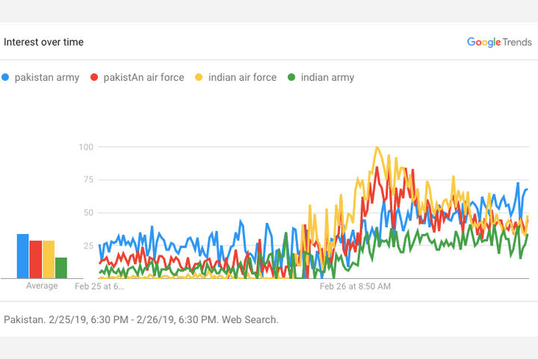Click the blue average bar

pyautogui.click(x=23, y=256)
